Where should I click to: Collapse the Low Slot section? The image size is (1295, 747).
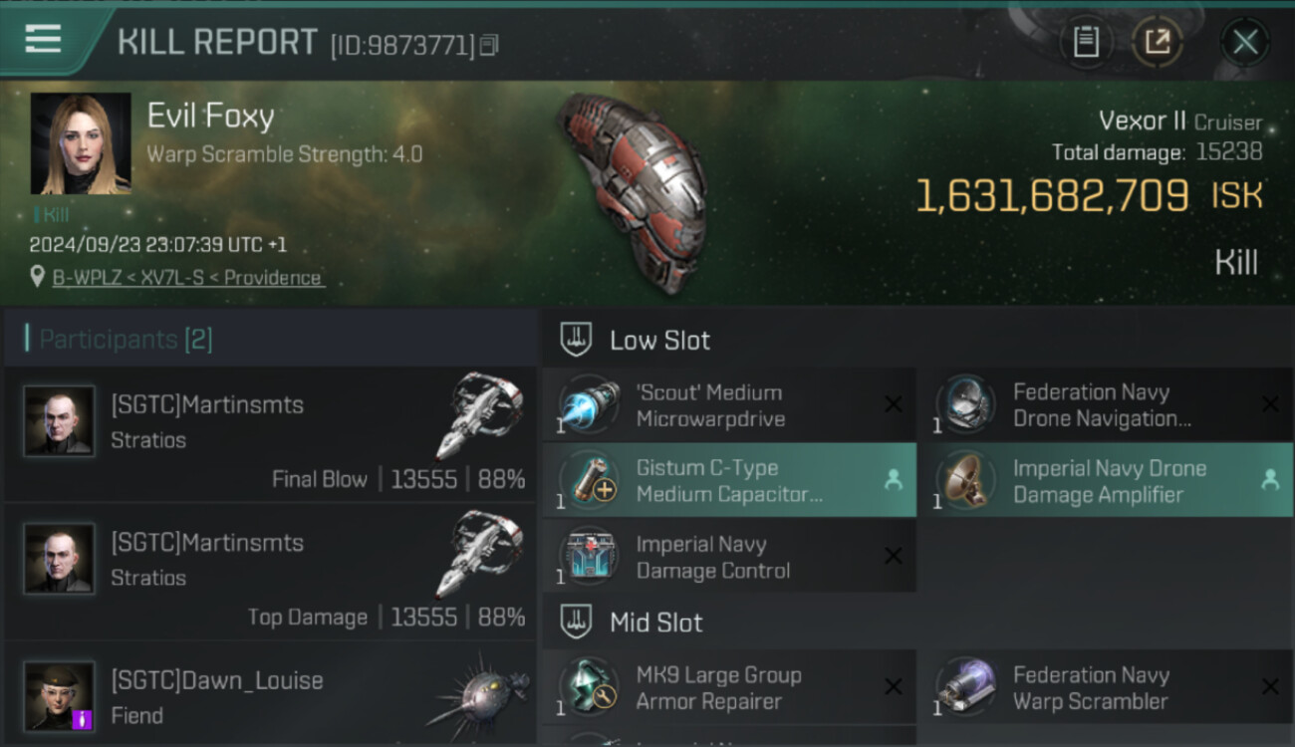[x=577, y=340]
